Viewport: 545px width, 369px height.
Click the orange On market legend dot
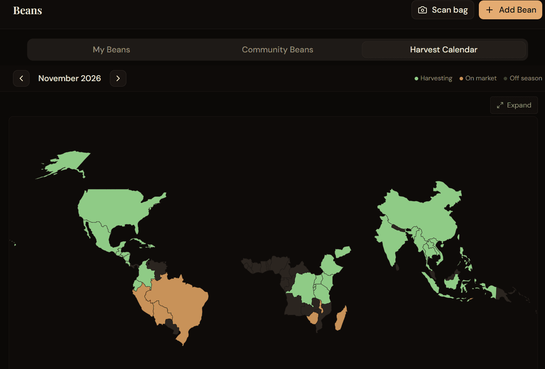(461, 79)
